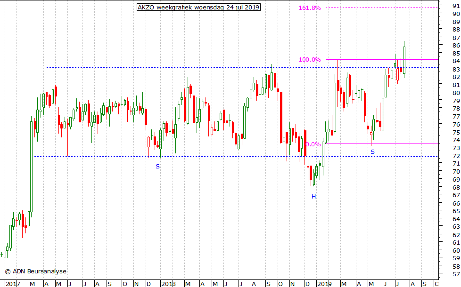Click the 2018 label on the time axis
The width and height of the screenshot is (461, 287).
168,284
